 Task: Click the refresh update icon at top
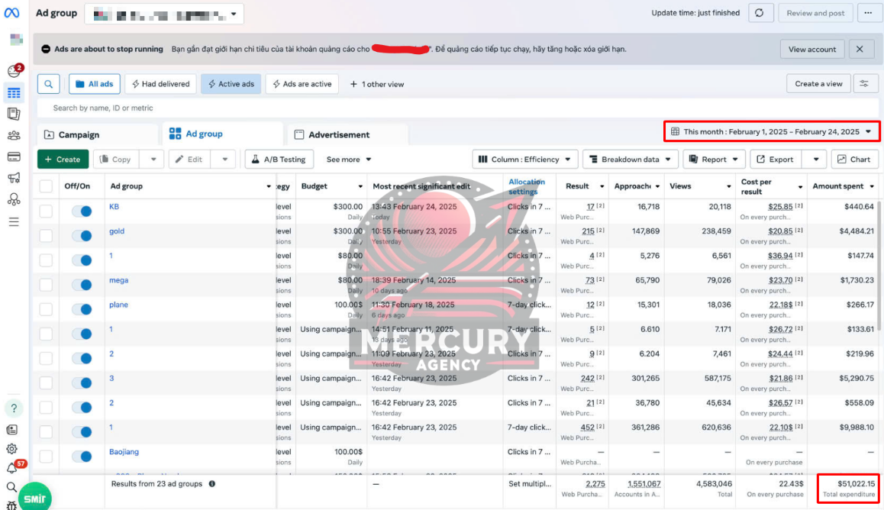click(760, 13)
